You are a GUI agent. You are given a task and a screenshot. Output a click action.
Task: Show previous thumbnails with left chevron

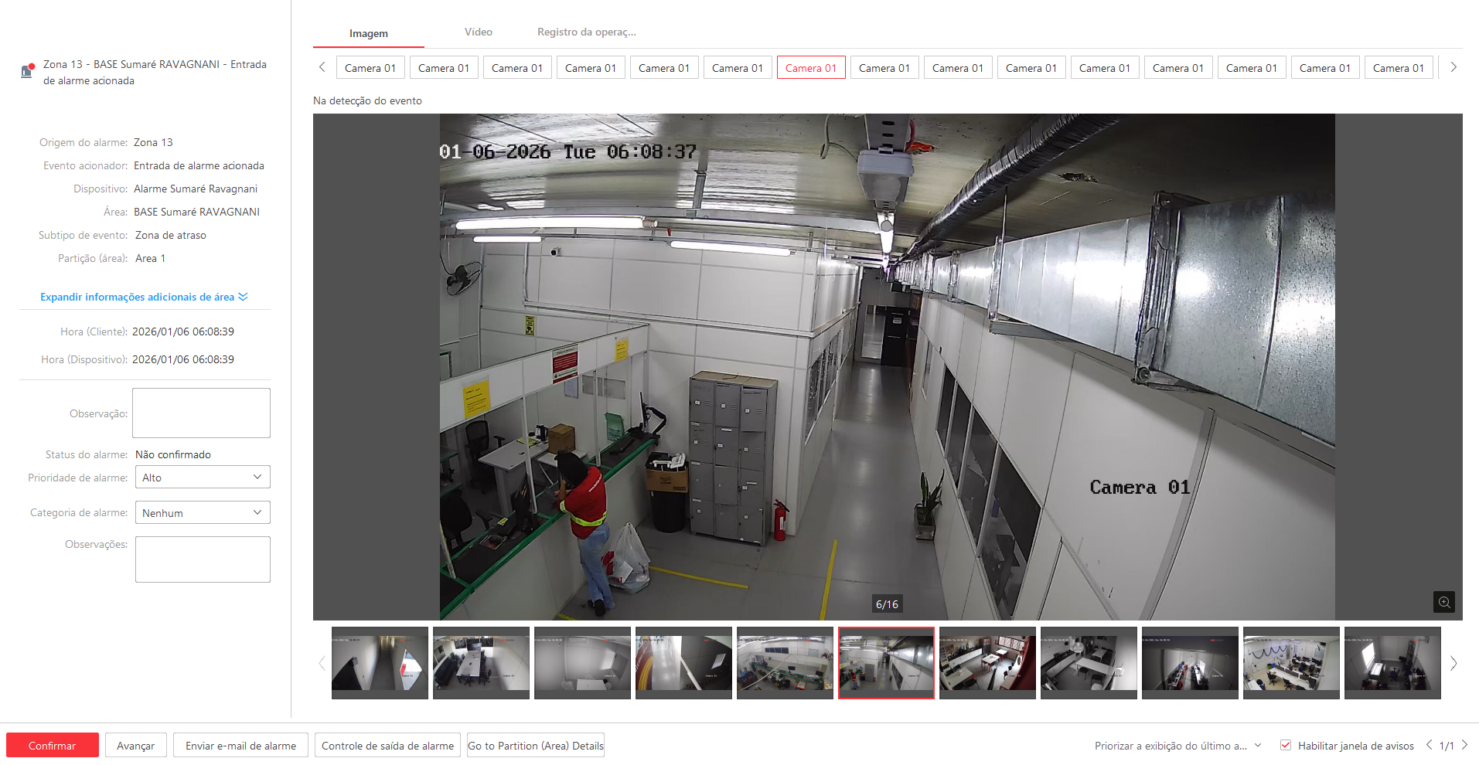pos(322,663)
